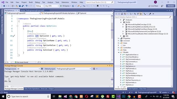Click the Undo arrow icon
Image resolution: width=177 pixels, height=99 pixels.
pos(27,6)
